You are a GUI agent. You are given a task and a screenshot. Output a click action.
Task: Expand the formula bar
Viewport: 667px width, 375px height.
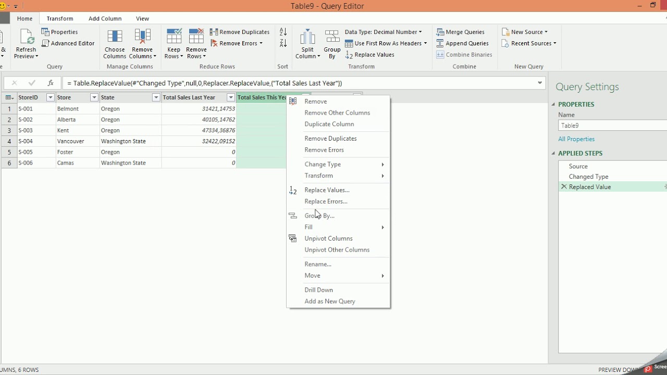(540, 83)
